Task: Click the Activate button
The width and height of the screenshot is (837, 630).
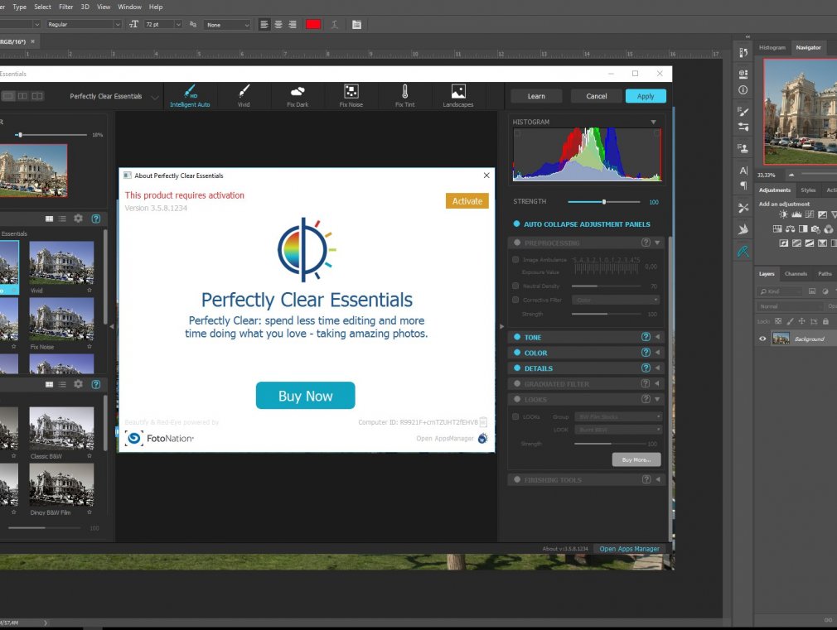Action: (467, 201)
